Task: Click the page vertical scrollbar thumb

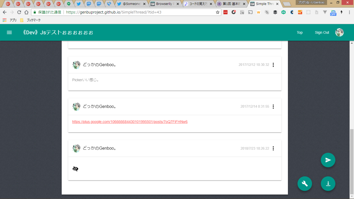Action: pos(352,161)
